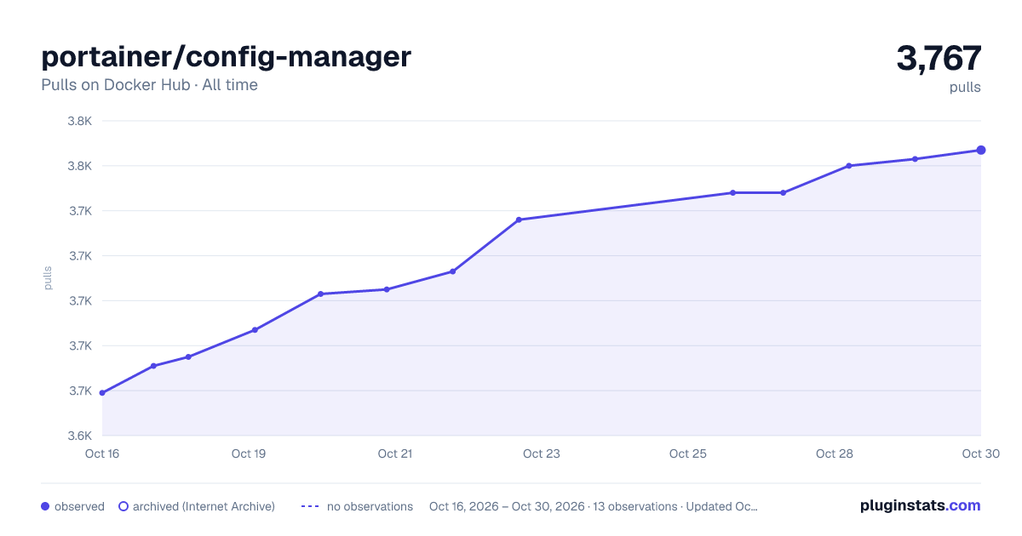Select the data point ending the steep rise before Oct 23
Viewport: 1022px width, 536px height.
pyautogui.click(x=519, y=220)
